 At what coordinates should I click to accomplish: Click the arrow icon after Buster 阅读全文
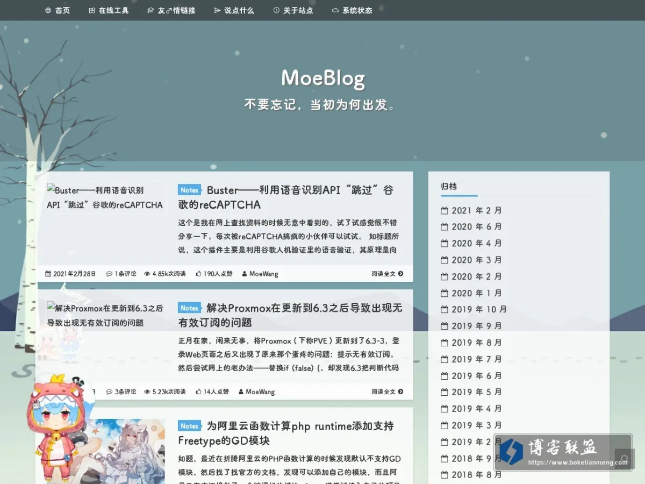point(401,274)
